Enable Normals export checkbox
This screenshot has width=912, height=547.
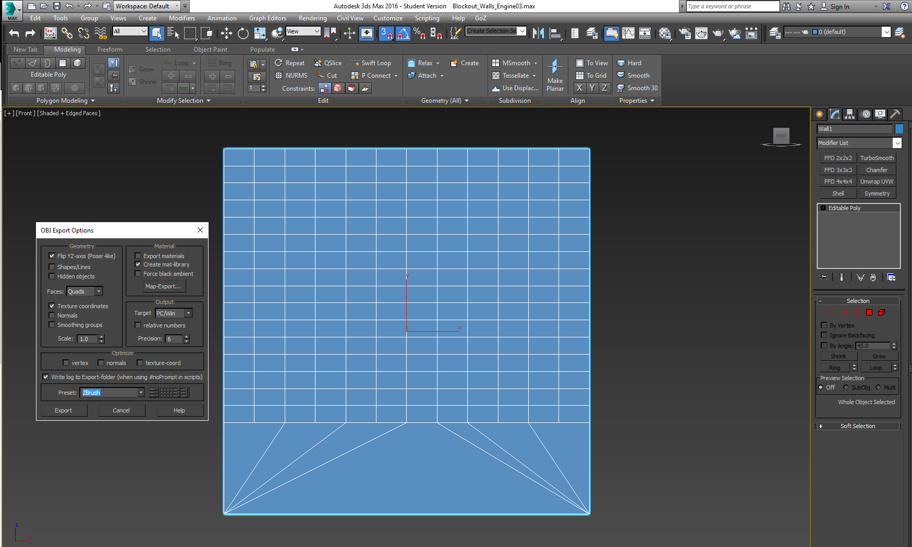pyautogui.click(x=52, y=315)
